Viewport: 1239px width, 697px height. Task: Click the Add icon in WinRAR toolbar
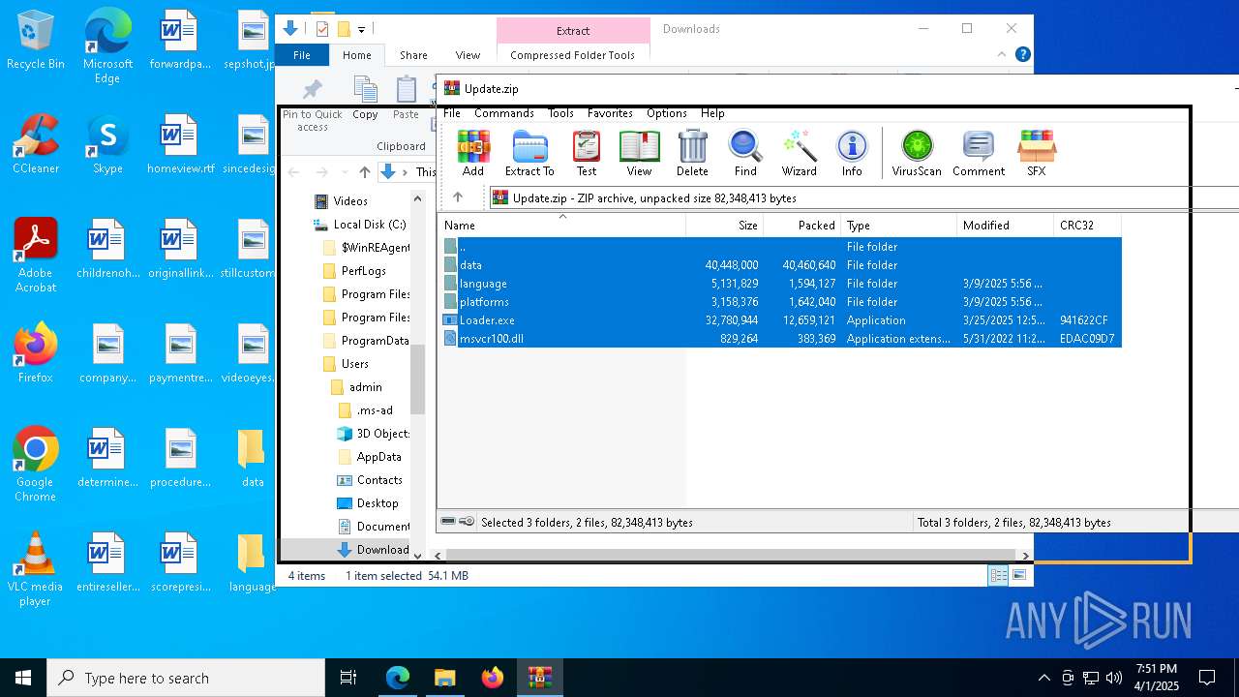coord(472,153)
